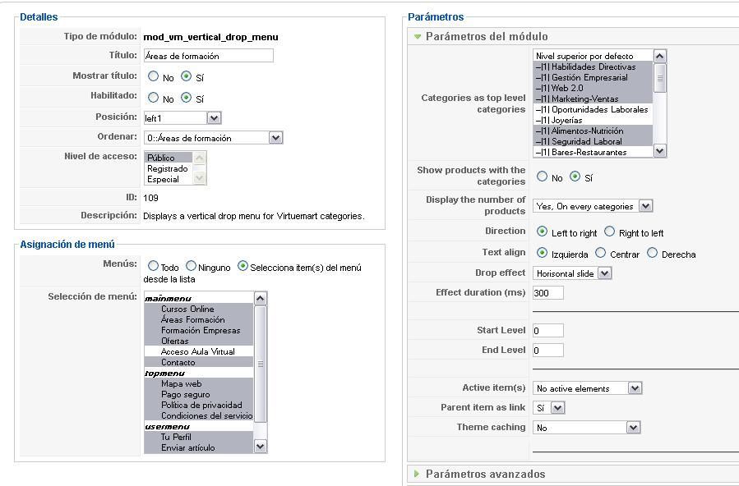Image resolution: width=739 pixels, height=486 pixels.
Task: Select Tu Perfil menu item
Action: pyautogui.click(x=199, y=437)
